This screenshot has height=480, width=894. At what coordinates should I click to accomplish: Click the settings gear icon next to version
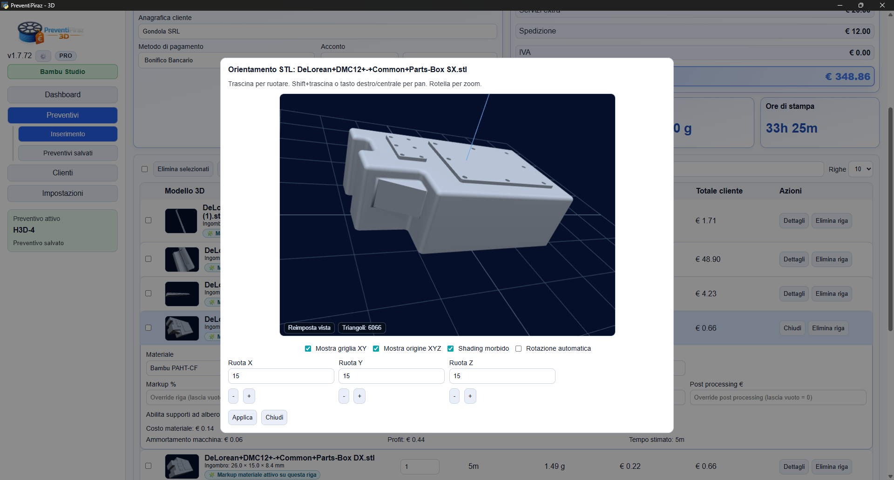[x=43, y=56]
